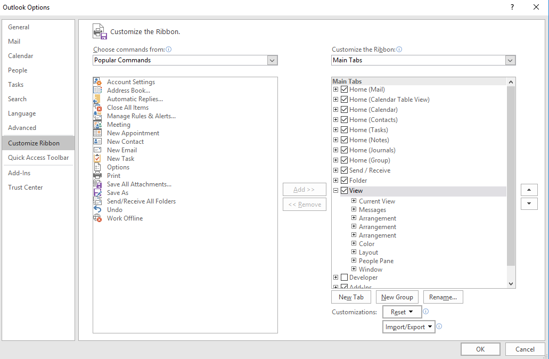The height and width of the screenshot is (359, 549).
Task: Switch to the Advanced options page
Action: [38, 128]
